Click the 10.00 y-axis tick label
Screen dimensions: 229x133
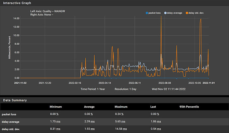16,35
